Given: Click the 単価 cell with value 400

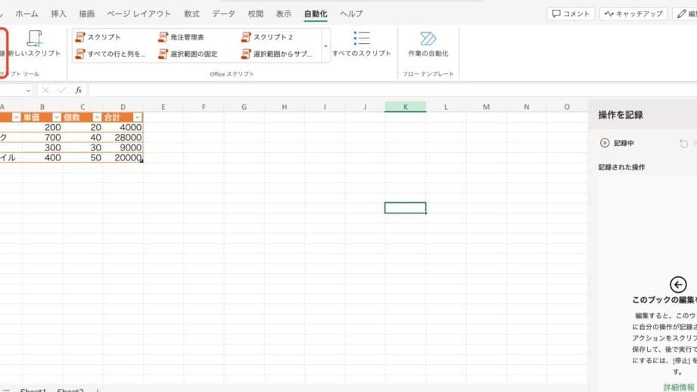Looking at the screenshot, I should (42, 157).
